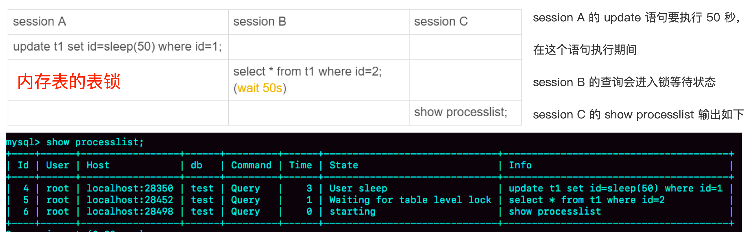Viewport: 754px width, 238px height.
Task: Click the 'session B' table header cell
Action: [259, 22]
